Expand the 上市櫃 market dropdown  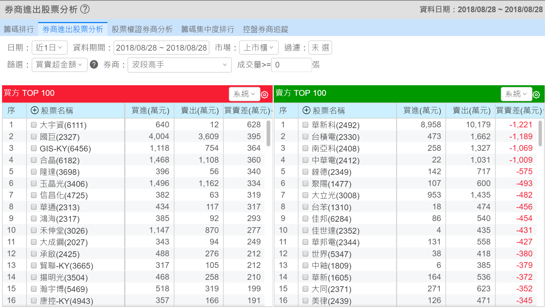259,48
